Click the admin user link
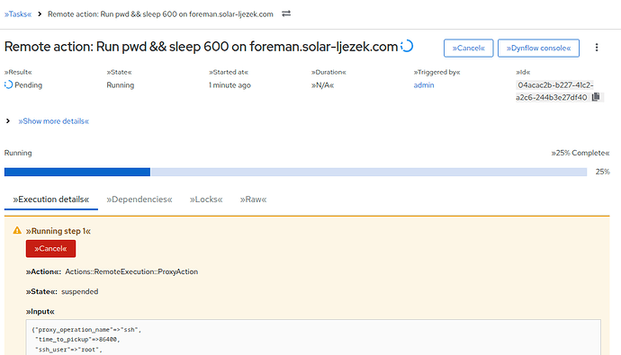Screen dimensions: 621x355 (x=424, y=85)
